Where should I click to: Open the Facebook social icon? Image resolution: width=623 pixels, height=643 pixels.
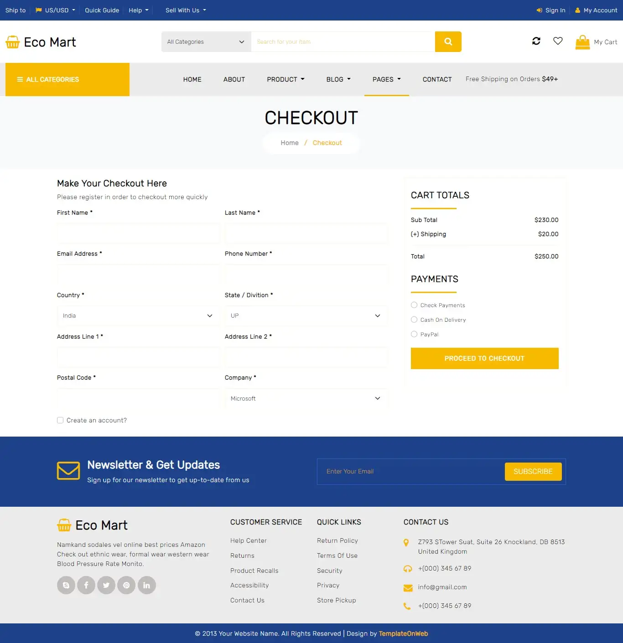click(86, 585)
